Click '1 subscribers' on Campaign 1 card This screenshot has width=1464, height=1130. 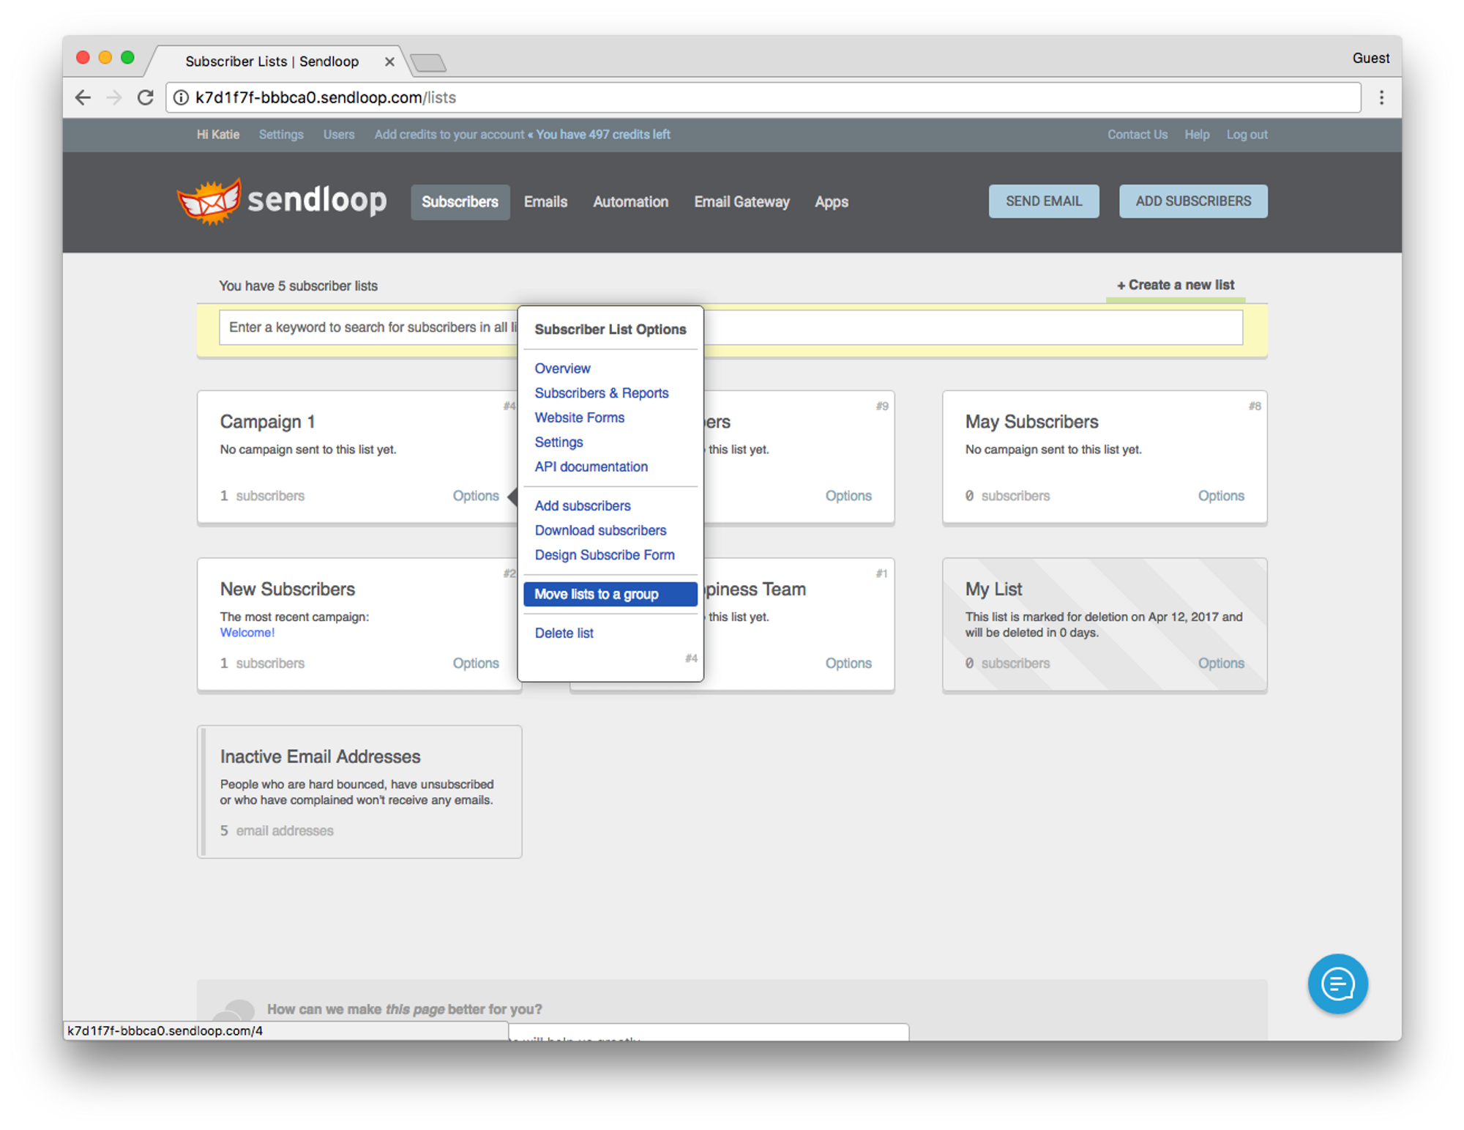(x=261, y=496)
